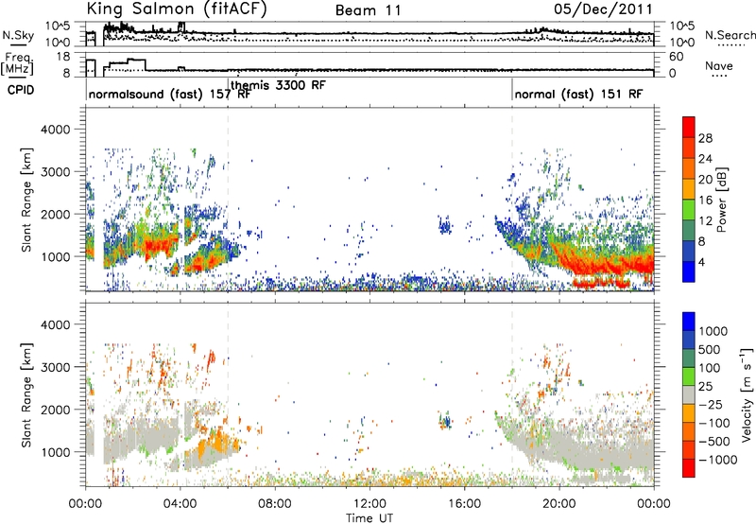Click the 12:00 time tick label
The width and height of the screenshot is (756, 524).
pyautogui.click(x=369, y=503)
